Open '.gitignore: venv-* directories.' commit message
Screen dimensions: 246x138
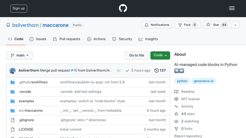point(83,120)
